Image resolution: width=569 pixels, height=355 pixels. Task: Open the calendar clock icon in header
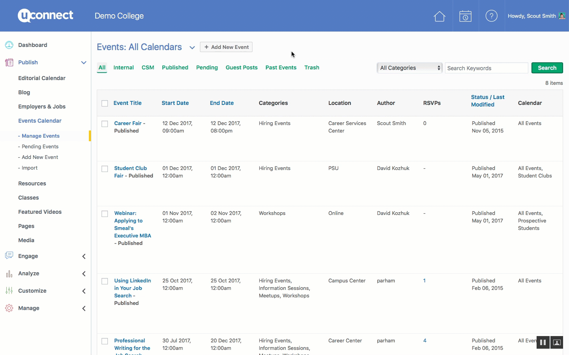click(x=465, y=16)
